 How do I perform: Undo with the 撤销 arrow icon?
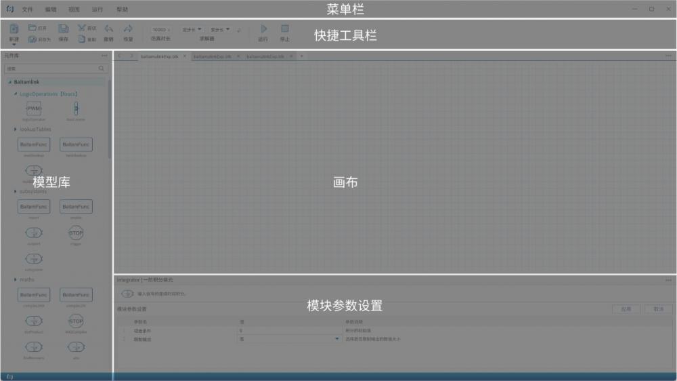(x=108, y=29)
